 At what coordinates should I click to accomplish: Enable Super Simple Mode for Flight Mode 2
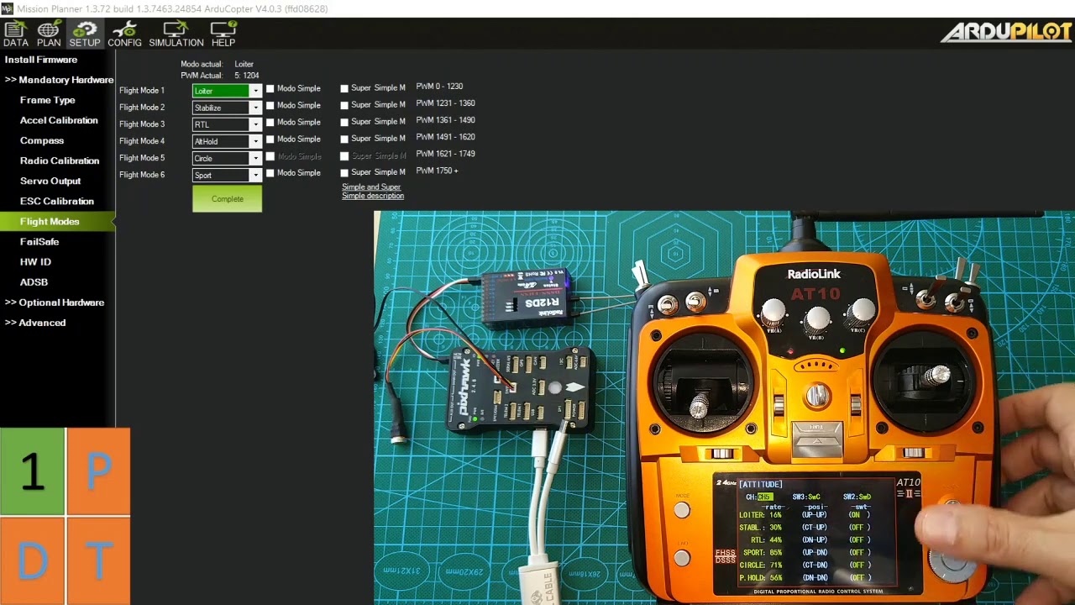coord(344,105)
